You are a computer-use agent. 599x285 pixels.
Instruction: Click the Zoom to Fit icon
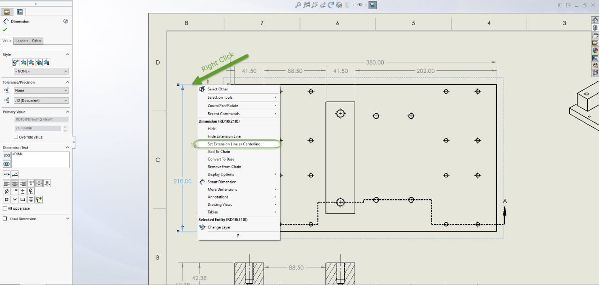pyautogui.click(x=298, y=5)
